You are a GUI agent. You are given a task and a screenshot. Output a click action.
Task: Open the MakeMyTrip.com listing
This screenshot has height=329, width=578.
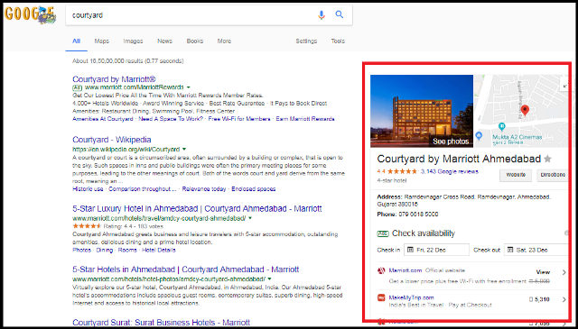click(412, 297)
